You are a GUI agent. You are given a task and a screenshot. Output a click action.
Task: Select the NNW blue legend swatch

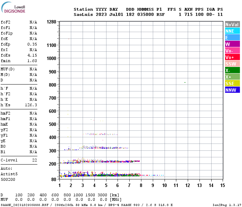[x=232, y=90]
